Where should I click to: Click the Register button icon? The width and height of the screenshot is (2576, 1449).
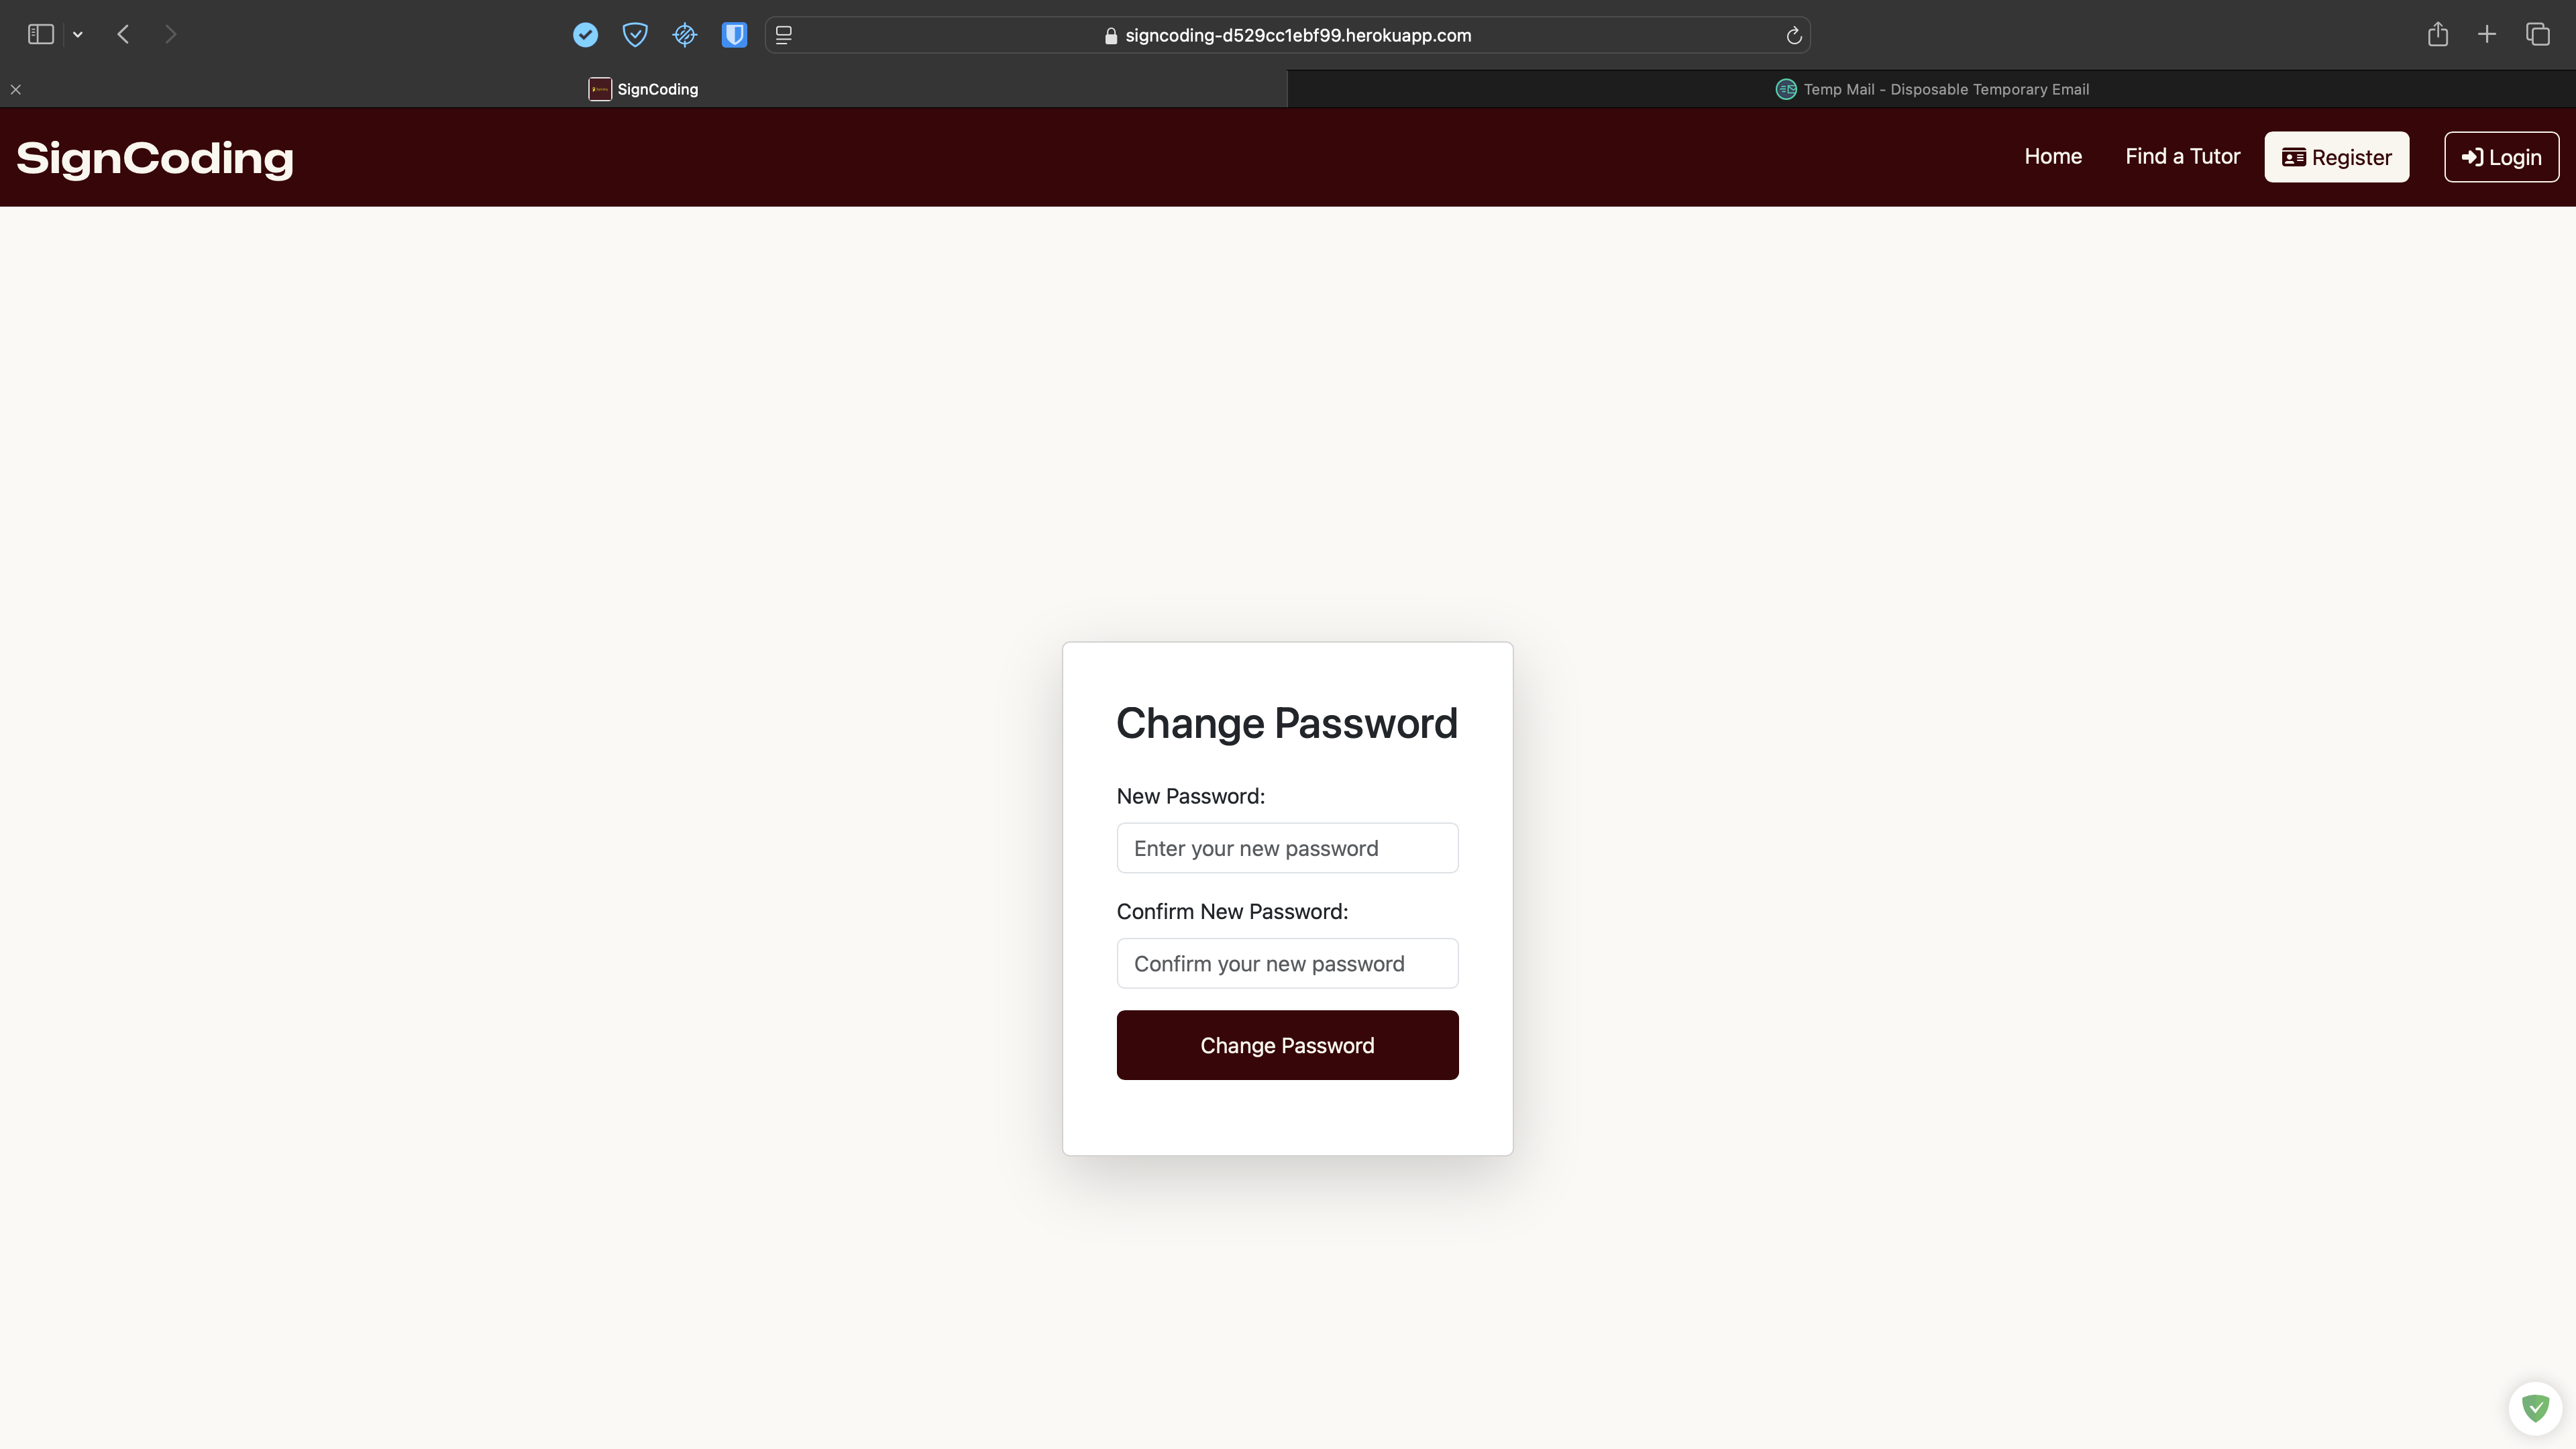[x=2293, y=156]
